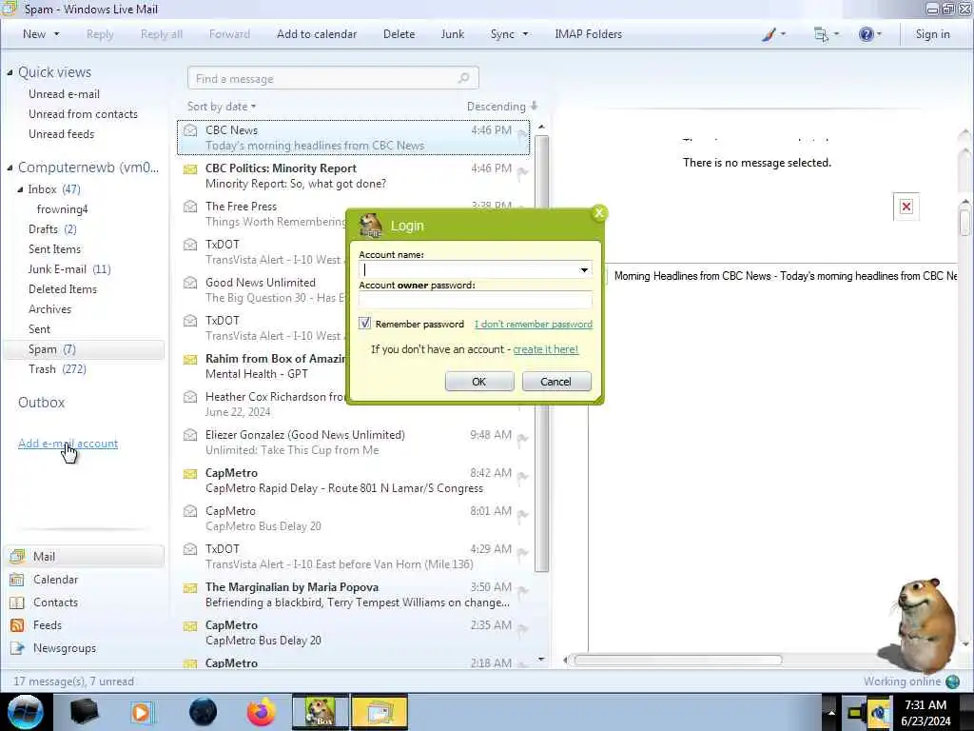Open the Menus icon in toolbar
The height and width of the screenshot is (731, 974).
tap(821, 34)
